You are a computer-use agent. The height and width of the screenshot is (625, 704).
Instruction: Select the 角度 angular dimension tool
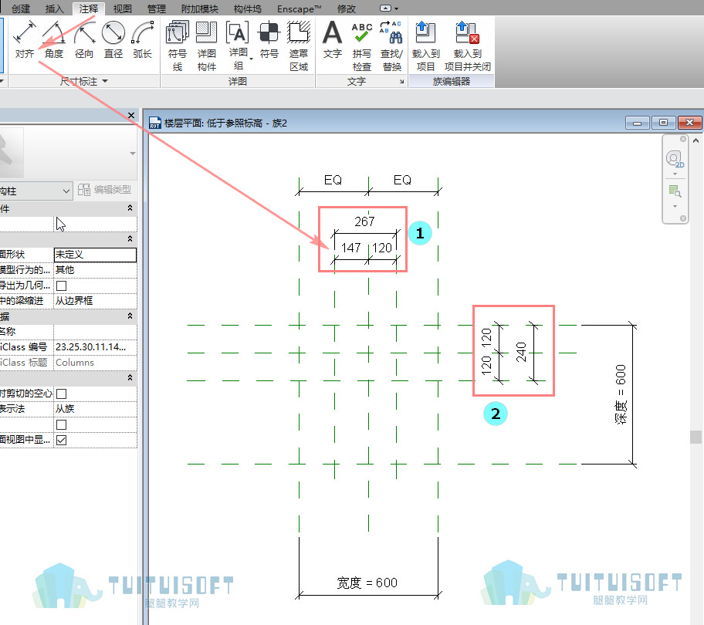[x=54, y=40]
